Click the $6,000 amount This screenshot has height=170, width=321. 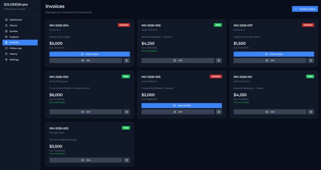tap(56, 95)
